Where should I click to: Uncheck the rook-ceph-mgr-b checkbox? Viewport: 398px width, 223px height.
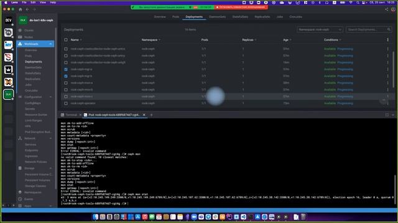click(x=66, y=76)
